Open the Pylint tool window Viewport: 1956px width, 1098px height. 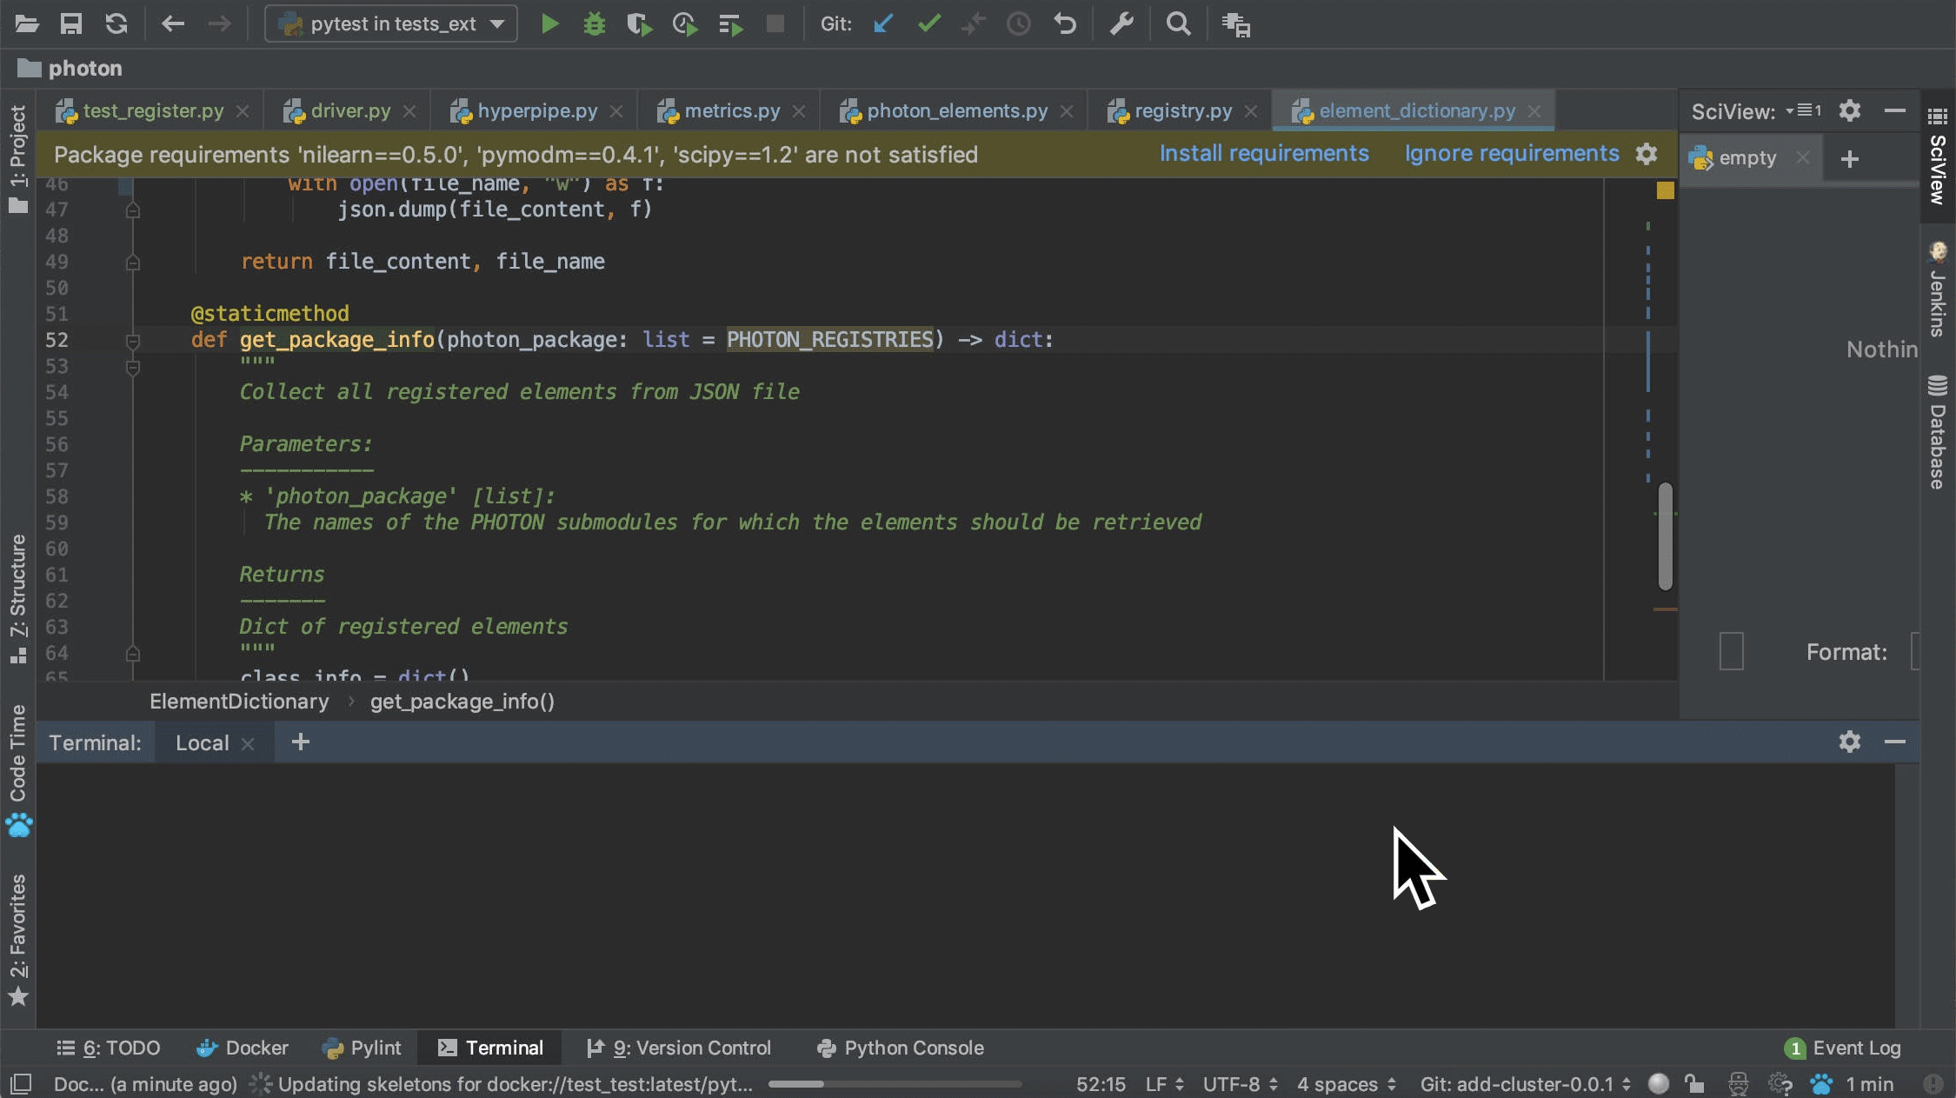tap(362, 1048)
